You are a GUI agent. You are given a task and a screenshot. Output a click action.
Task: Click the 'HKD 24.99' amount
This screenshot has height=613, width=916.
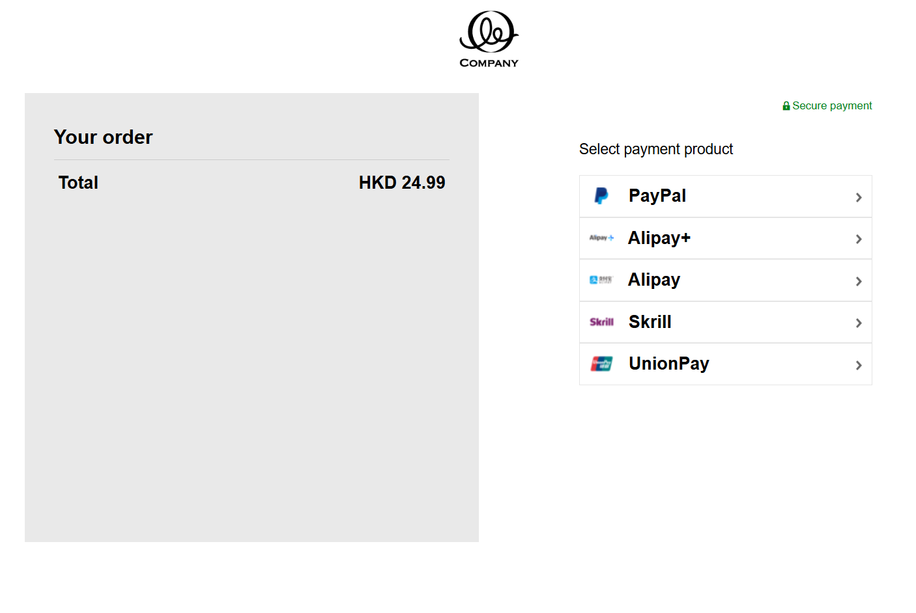(x=402, y=183)
